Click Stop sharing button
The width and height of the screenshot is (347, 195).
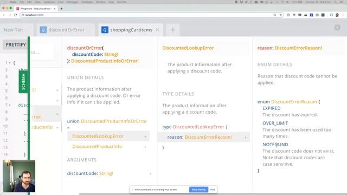(198, 190)
